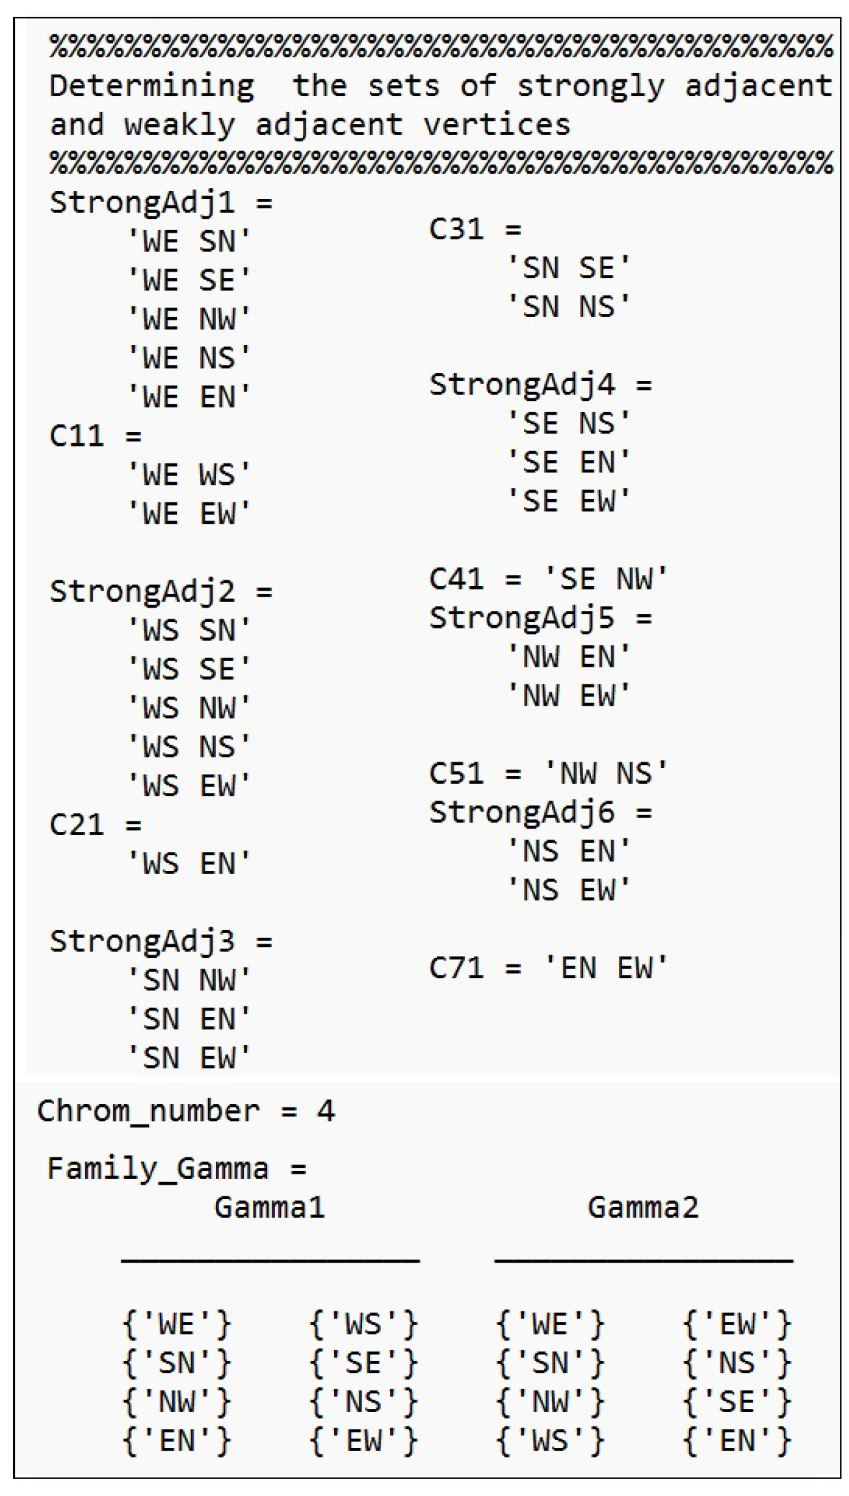Click the StrongAdj1 variable name

142,203
